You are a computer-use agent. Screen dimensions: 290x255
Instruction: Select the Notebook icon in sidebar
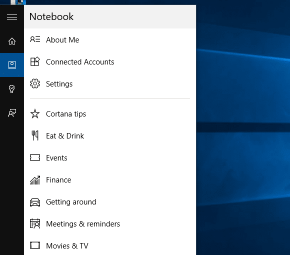(12, 65)
